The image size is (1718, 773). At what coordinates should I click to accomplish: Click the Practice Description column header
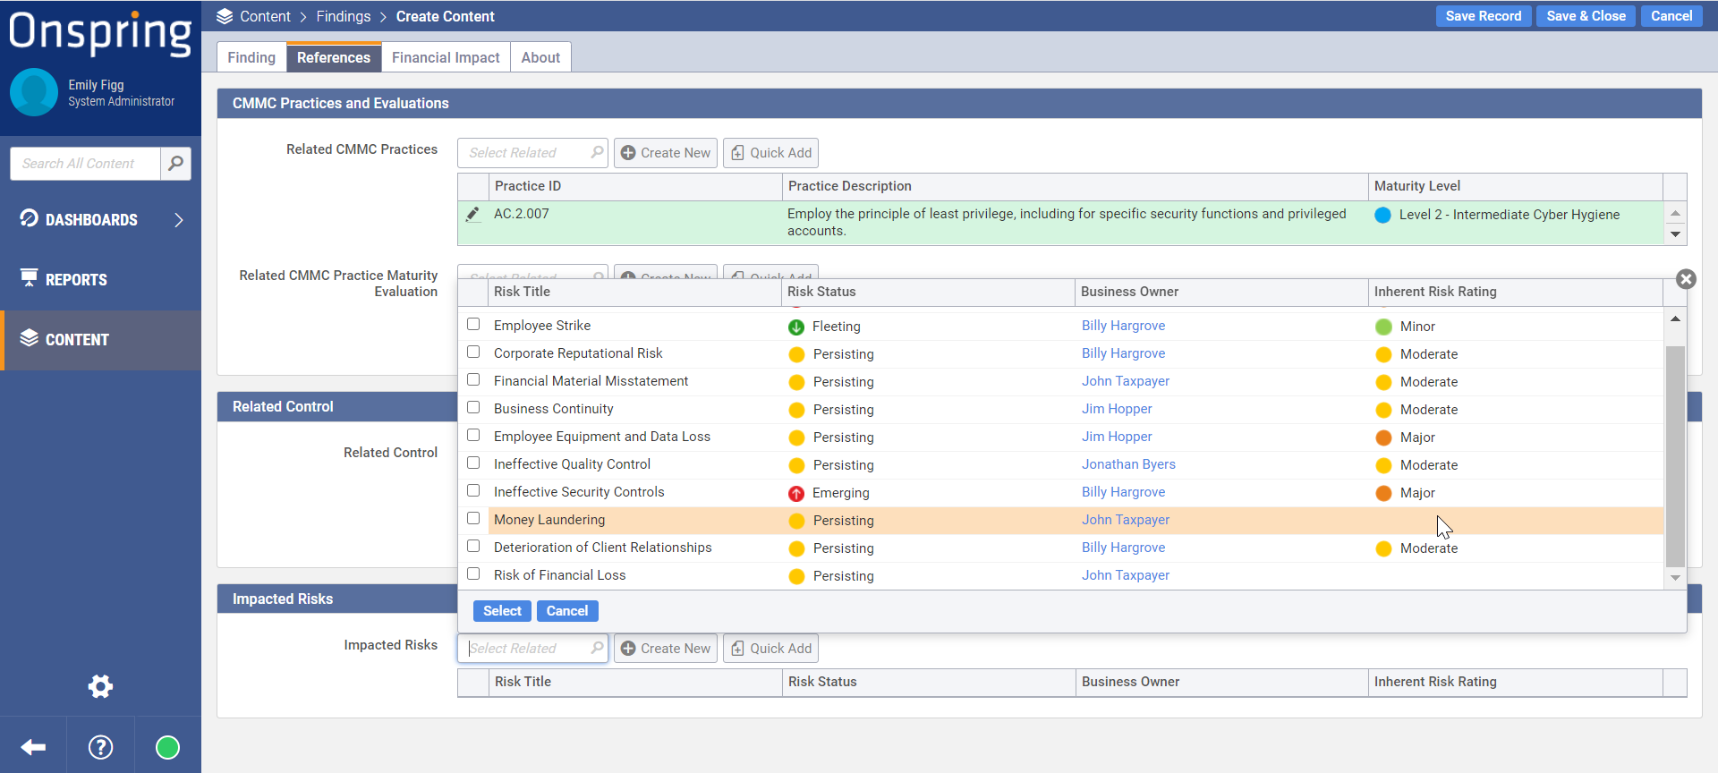pos(1076,186)
